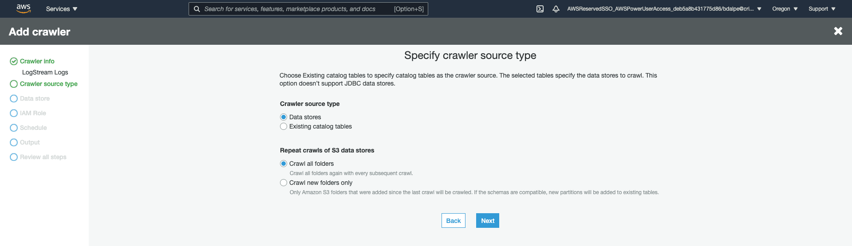Image resolution: width=852 pixels, height=246 pixels.
Task: Click the AWS logo home icon
Action: 24,9
